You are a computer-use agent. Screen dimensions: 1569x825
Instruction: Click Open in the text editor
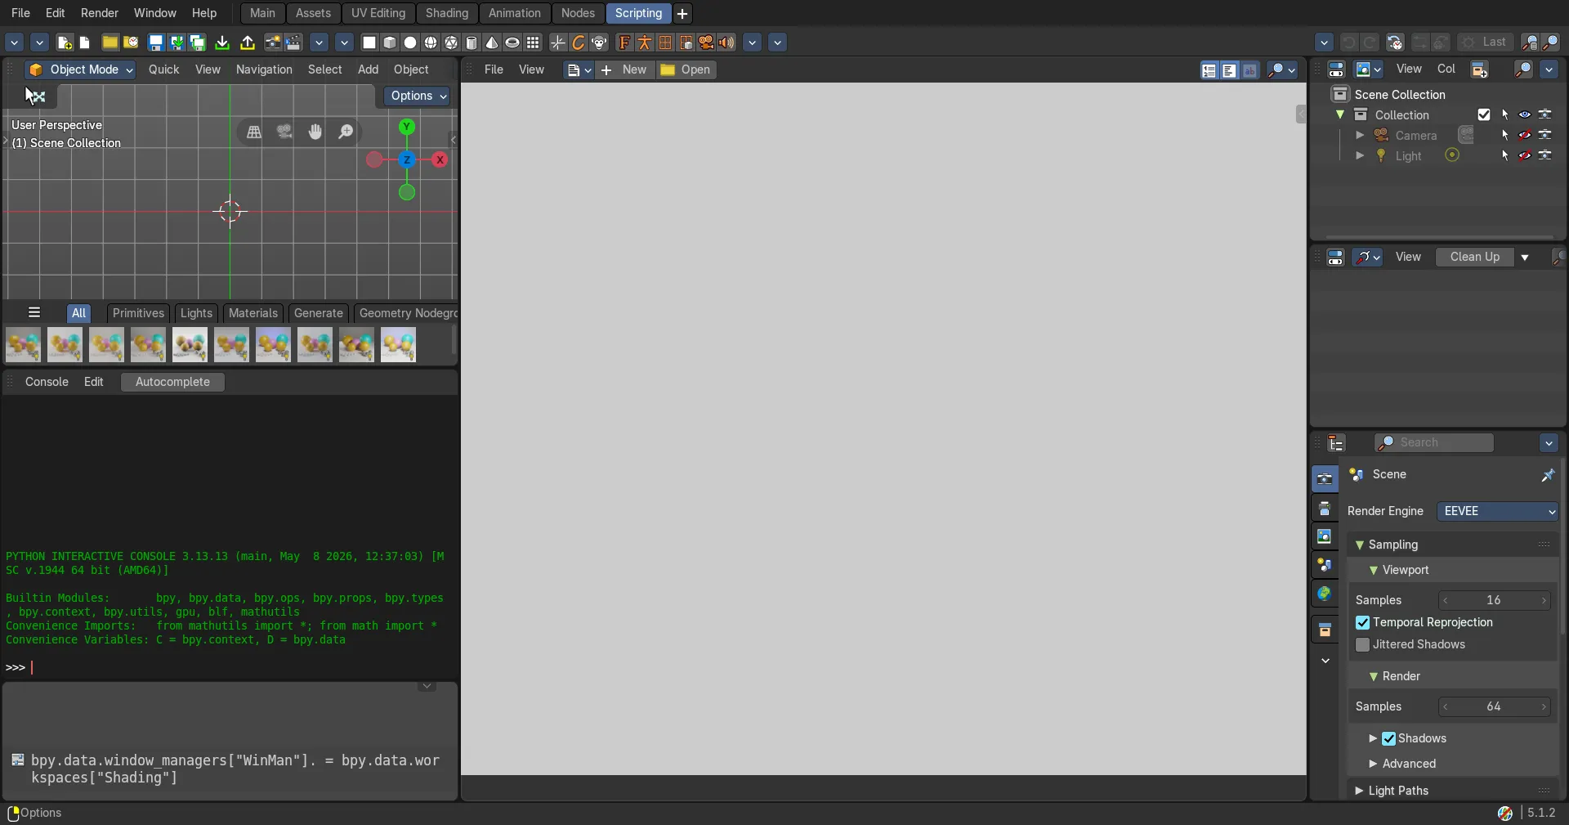tap(686, 69)
